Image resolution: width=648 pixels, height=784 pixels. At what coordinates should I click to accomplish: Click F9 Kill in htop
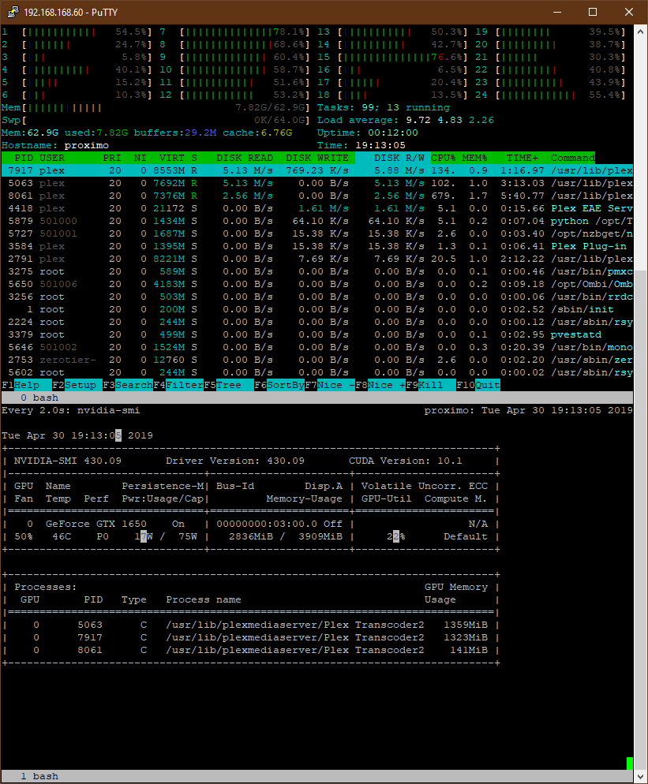431,385
